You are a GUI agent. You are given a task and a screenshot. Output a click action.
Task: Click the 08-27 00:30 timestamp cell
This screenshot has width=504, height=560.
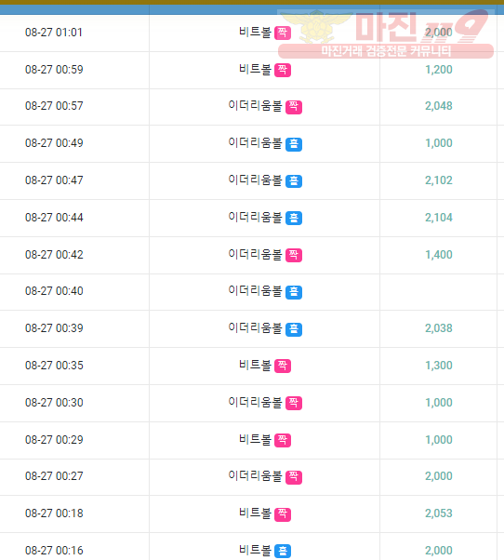(x=54, y=403)
